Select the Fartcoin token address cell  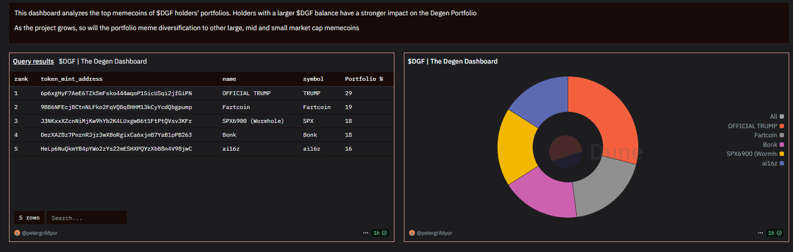[x=116, y=107]
